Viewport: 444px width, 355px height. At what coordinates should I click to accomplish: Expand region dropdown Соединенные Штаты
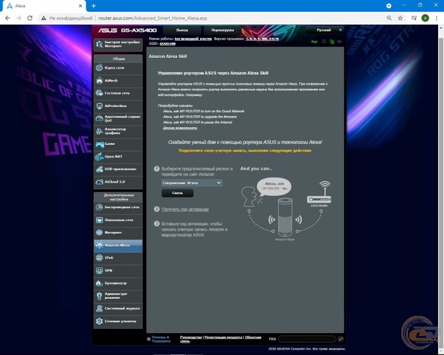[192, 183]
